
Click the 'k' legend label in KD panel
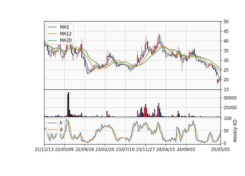coord(61,123)
